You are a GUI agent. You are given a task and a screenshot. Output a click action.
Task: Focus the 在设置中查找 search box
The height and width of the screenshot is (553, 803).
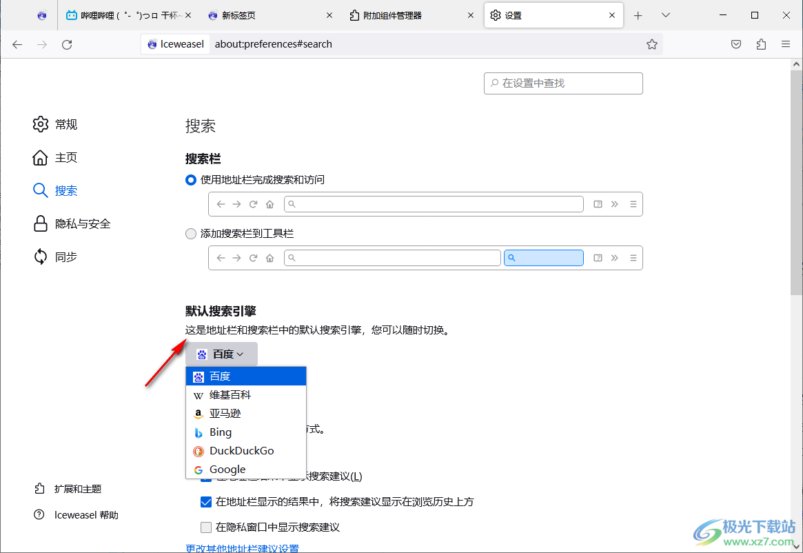(x=563, y=83)
